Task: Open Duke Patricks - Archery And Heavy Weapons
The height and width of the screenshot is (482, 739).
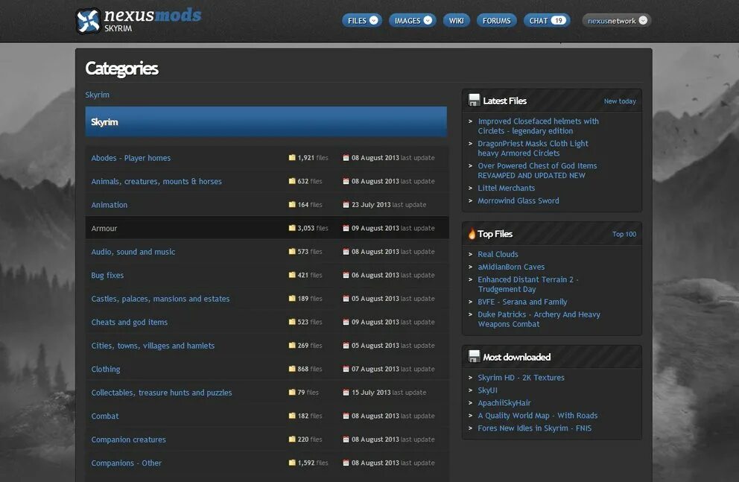Action: (x=539, y=319)
